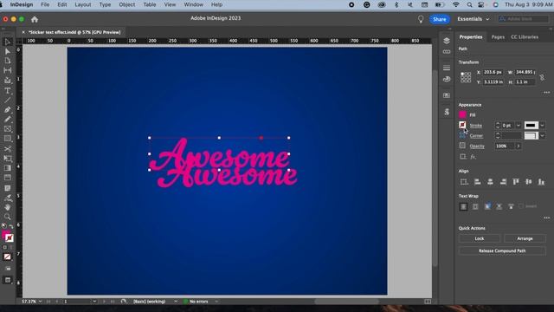Select the Type tool
Screen dimensions: 554x312
(x=8, y=91)
